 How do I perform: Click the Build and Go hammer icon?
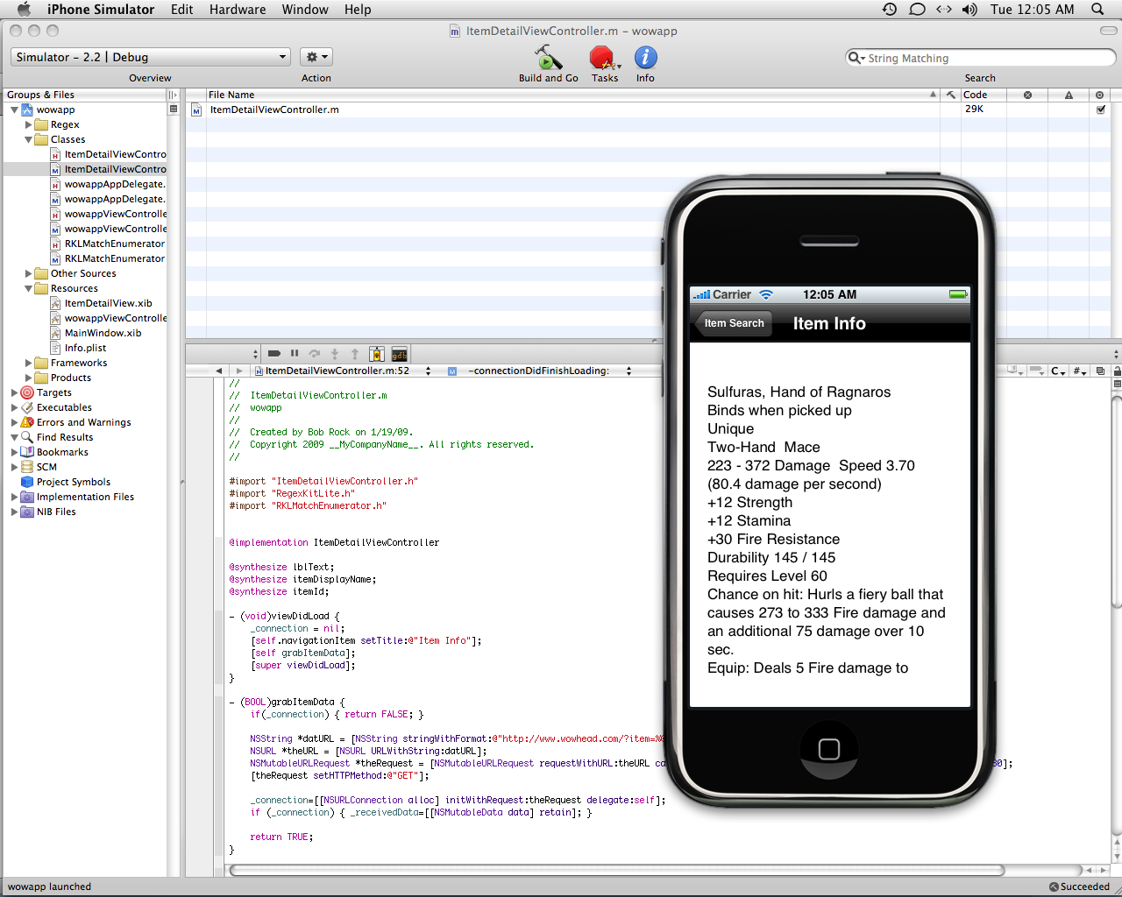click(x=548, y=58)
